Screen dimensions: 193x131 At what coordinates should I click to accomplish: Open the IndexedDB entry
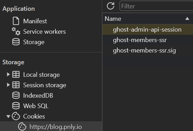point(38,96)
